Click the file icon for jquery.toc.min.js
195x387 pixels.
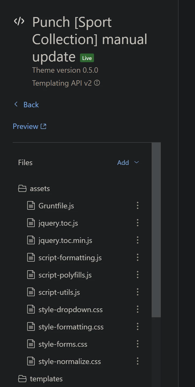coord(31,240)
